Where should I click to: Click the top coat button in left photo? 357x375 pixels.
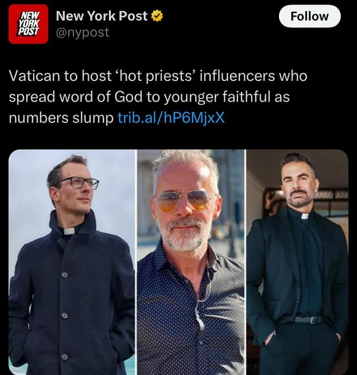pyautogui.click(x=65, y=275)
